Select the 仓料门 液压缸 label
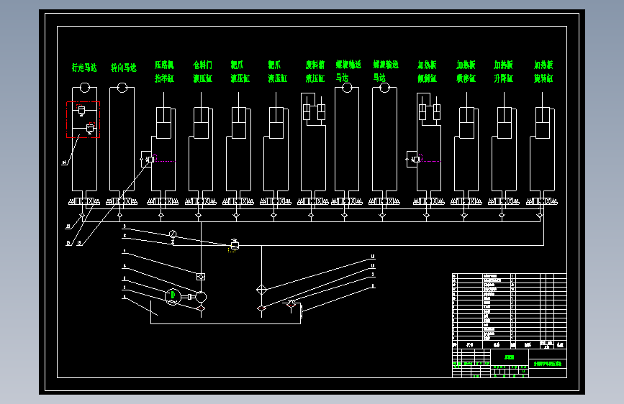The image size is (624, 404). [202, 71]
